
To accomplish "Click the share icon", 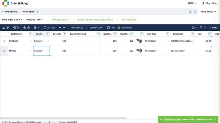I will [x=195, y=12].
